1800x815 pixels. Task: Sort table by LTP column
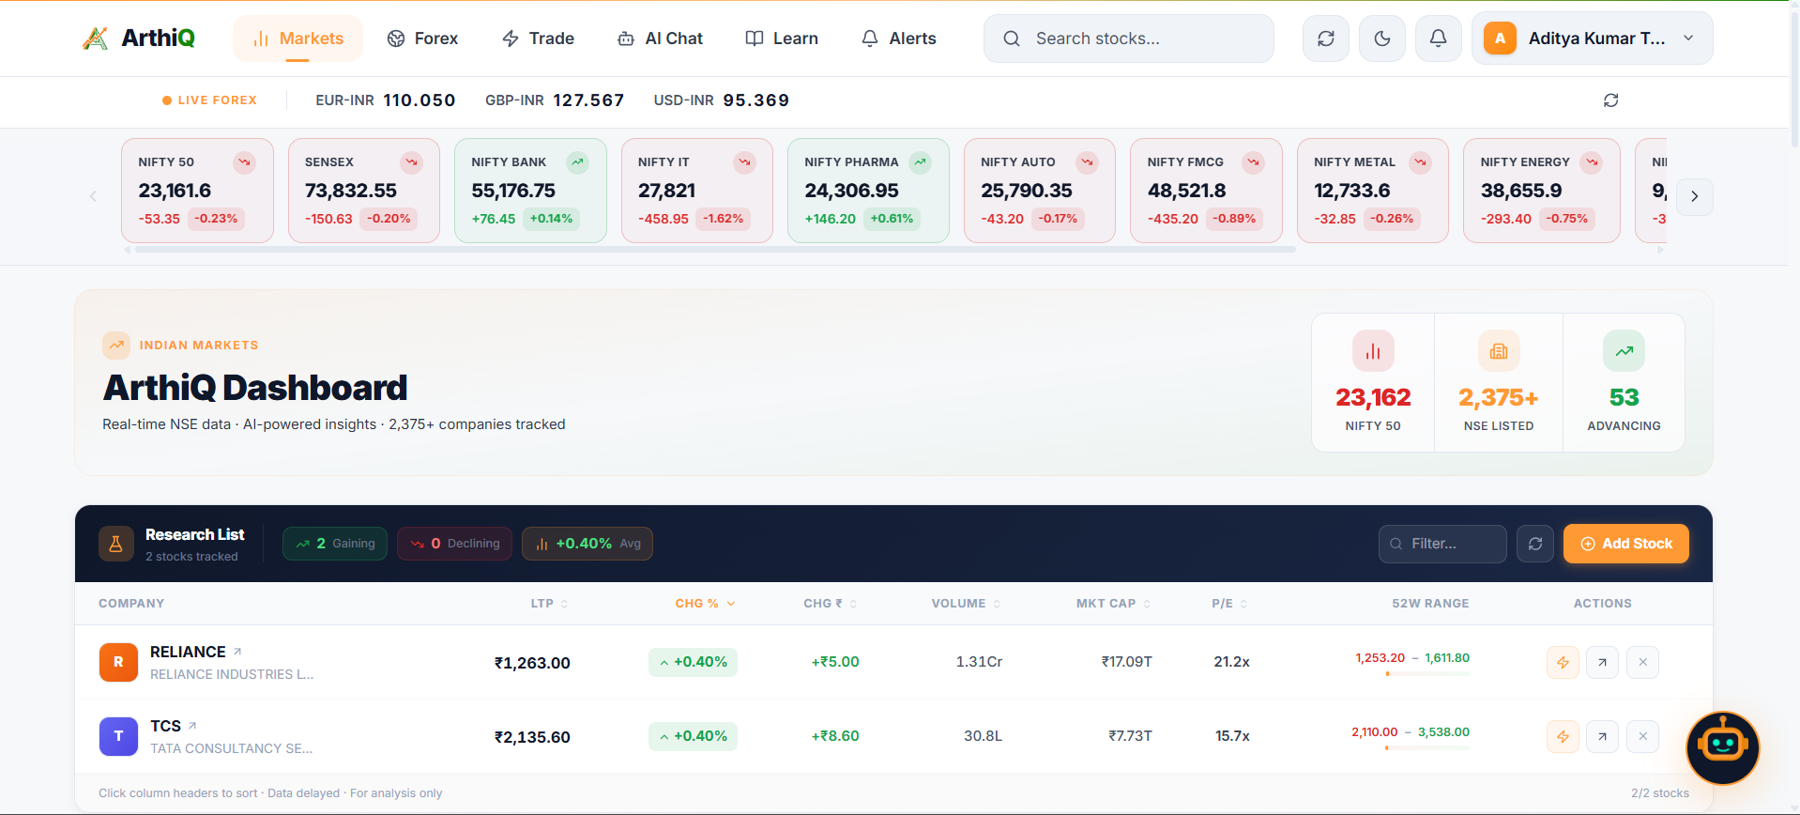pyautogui.click(x=549, y=604)
